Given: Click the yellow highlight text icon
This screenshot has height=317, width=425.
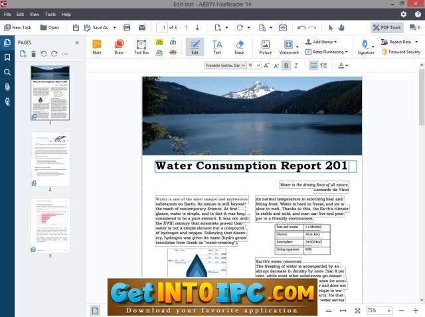Looking at the screenshot, I should click(x=159, y=42).
